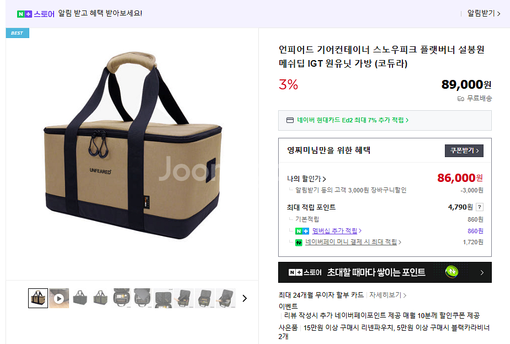Expand 나의 할인가 details
The height and width of the screenshot is (344, 510).
306,179
